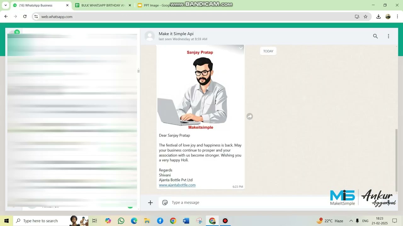Open the taskbar clock and date

pos(379,221)
